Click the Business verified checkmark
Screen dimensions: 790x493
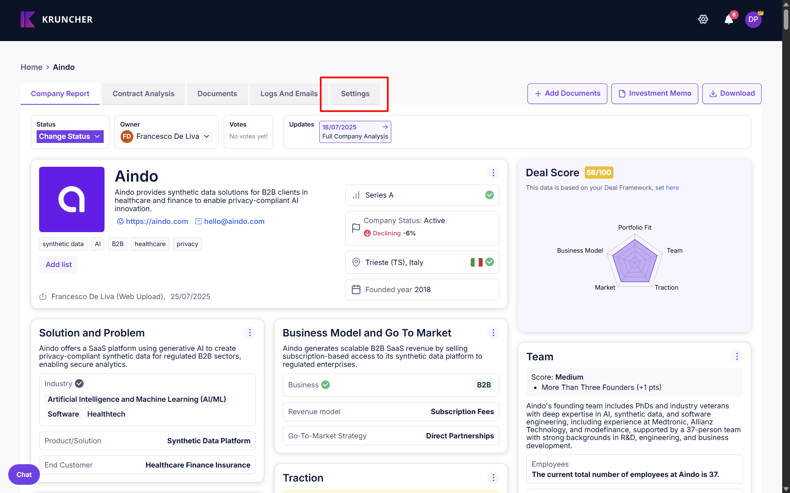tap(325, 385)
